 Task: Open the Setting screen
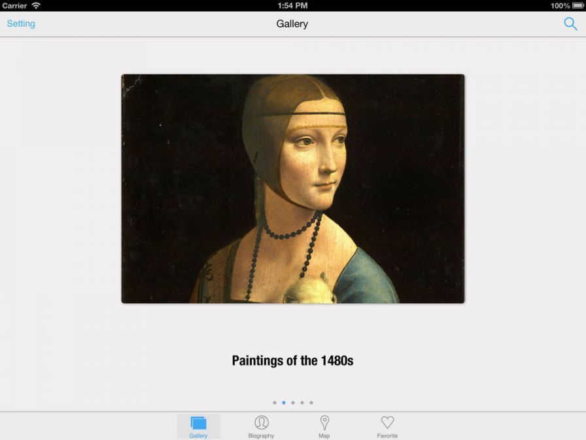coord(21,24)
